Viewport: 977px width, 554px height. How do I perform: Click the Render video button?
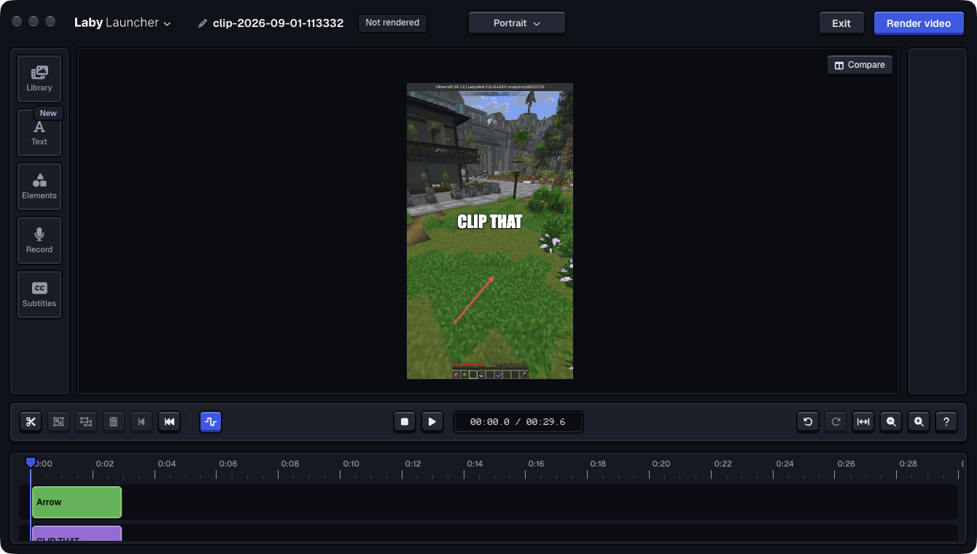919,23
